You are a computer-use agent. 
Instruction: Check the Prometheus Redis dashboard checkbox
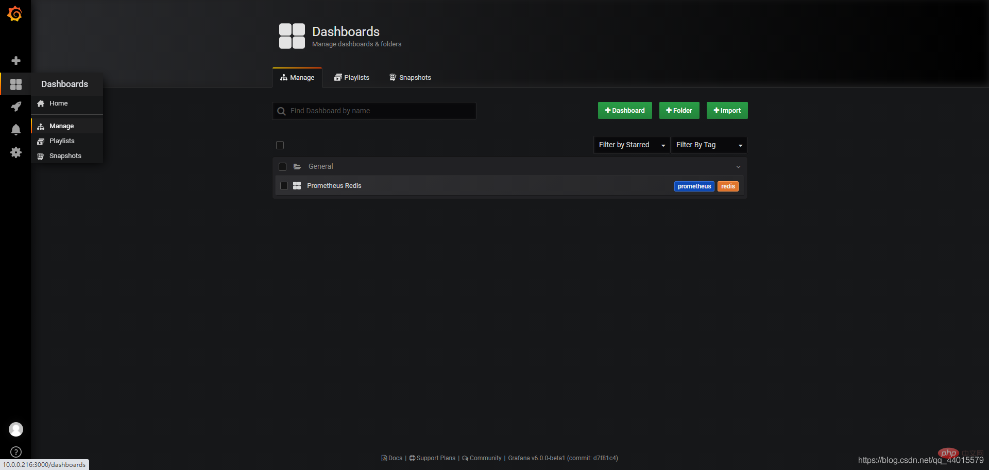pyautogui.click(x=284, y=186)
